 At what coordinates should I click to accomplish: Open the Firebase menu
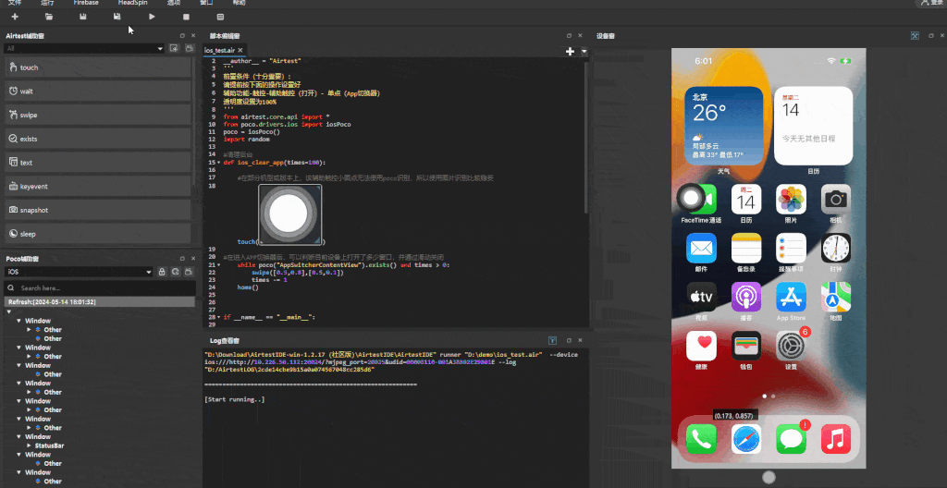pyautogui.click(x=86, y=3)
